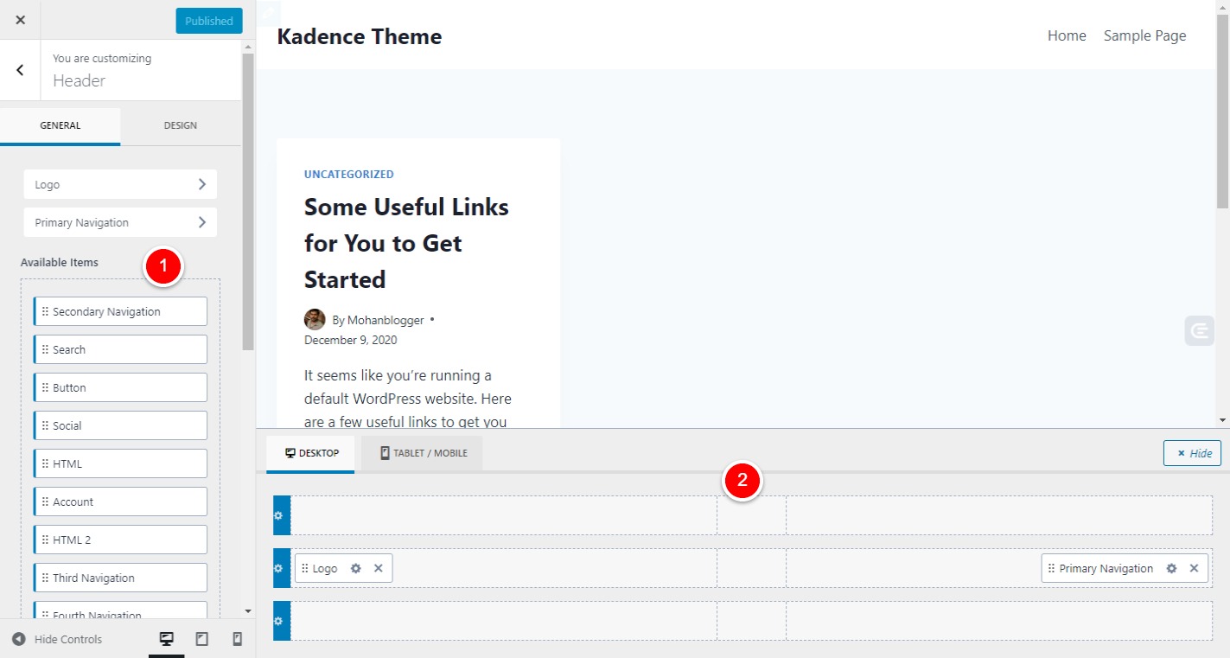
Task: Click the Kadence Theme site title
Action: tap(360, 36)
